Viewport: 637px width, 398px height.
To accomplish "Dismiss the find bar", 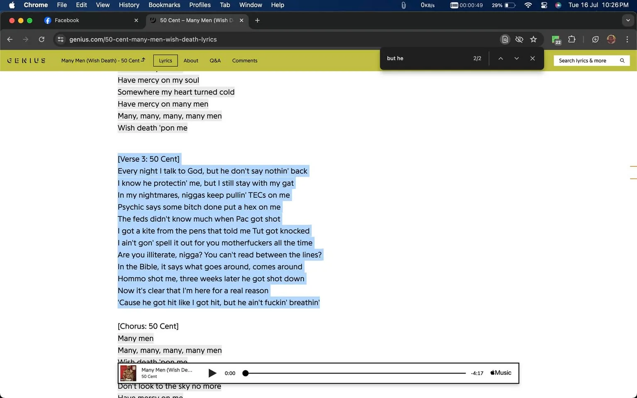I will 532,58.
